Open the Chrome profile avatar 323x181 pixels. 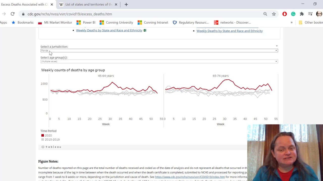click(319, 14)
